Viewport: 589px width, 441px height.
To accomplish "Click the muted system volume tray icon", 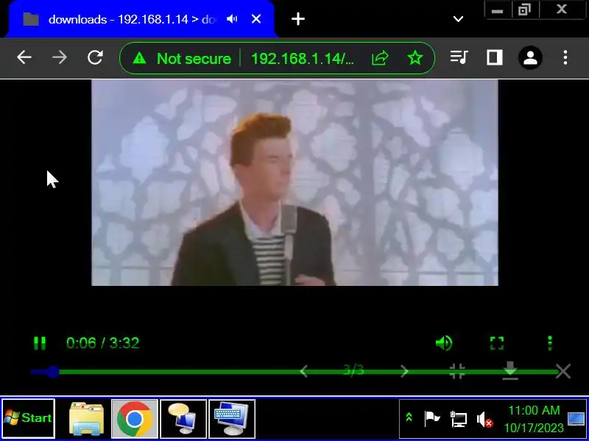I will pyautogui.click(x=484, y=419).
